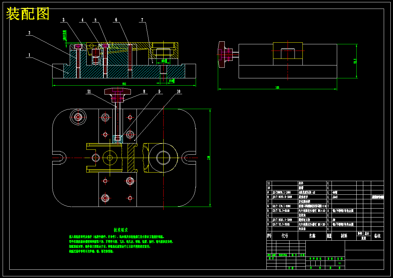
Task: Click the GB/T 119.1-2000 code in row 6
Action: [282, 206]
